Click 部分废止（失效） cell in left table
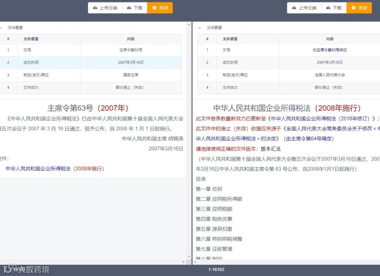Image resolution: width=380 pixels, height=276 pixels. (x=130, y=87)
